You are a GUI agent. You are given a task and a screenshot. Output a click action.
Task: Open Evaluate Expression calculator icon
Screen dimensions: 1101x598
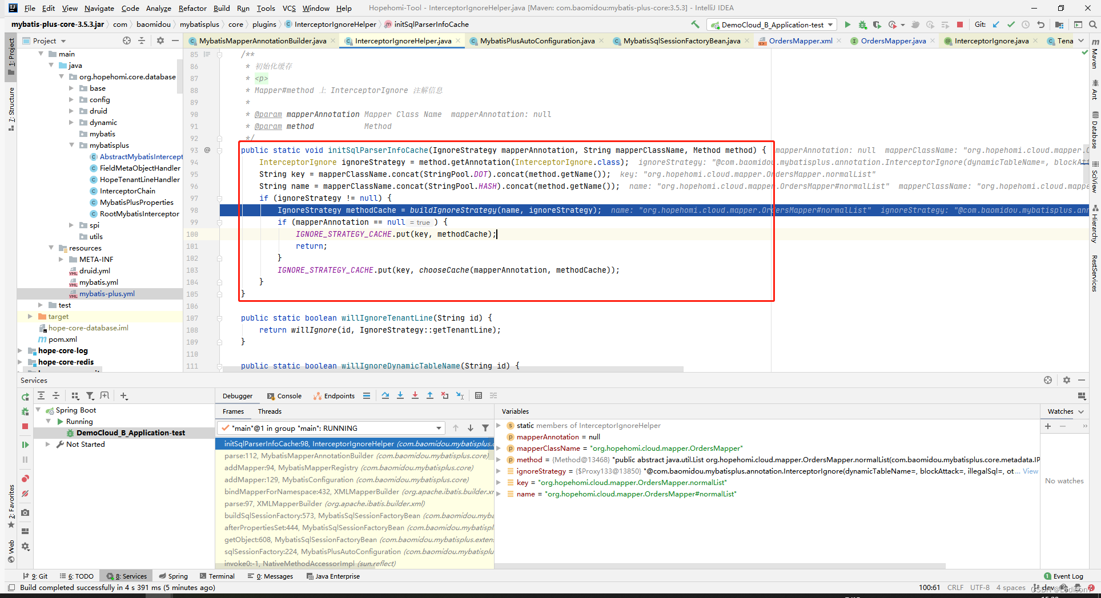click(x=479, y=395)
